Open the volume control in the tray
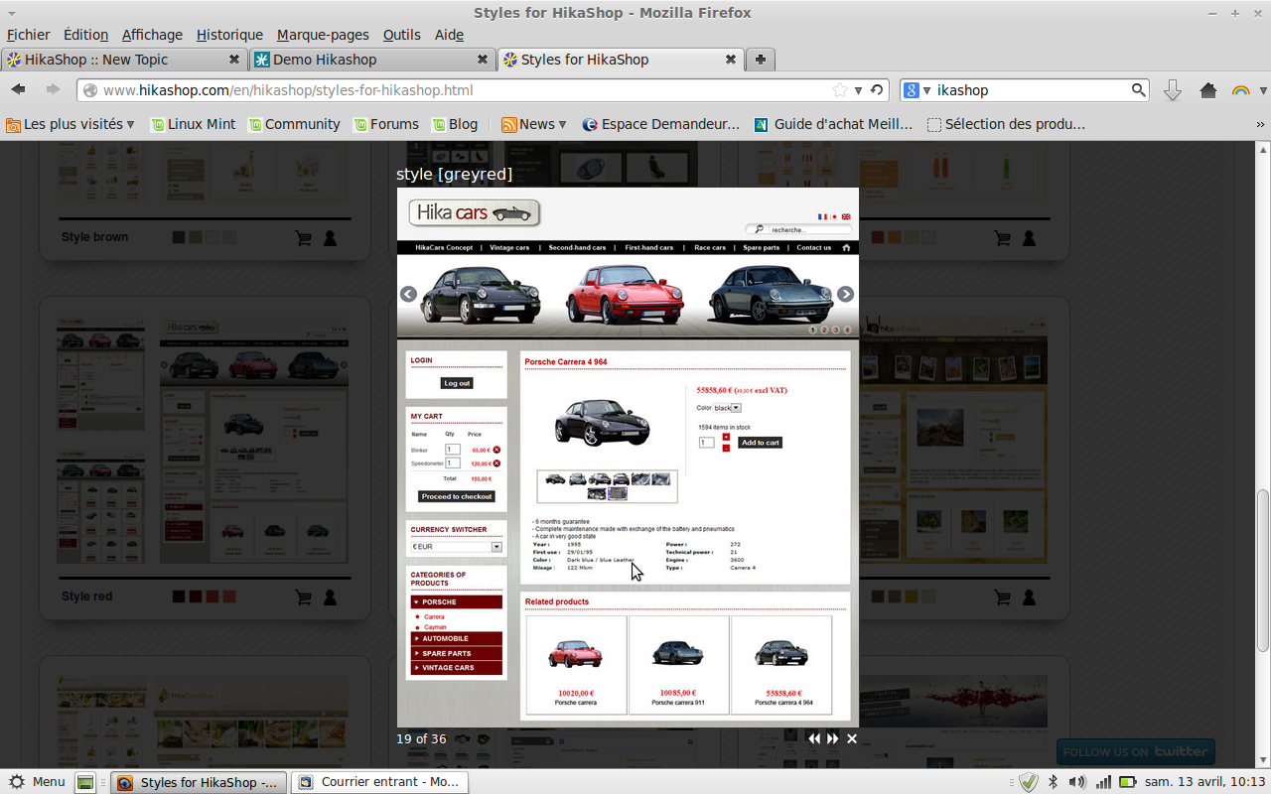Viewport: 1271px width, 794px height. 1077,782
